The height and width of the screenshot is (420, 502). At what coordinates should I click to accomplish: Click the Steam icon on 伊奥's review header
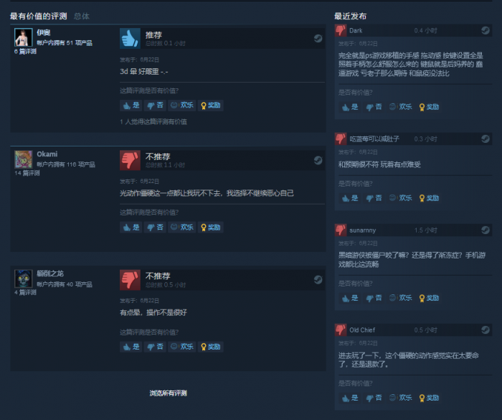(x=318, y=39)
